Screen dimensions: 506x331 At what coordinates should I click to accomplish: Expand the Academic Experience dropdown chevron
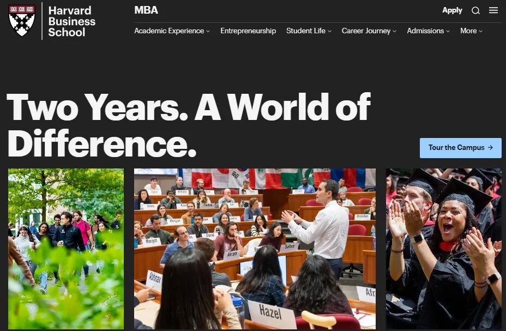click(x=208, y=31)
